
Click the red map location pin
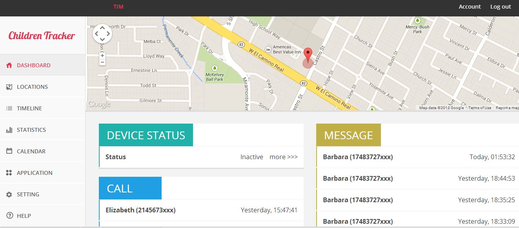(x=308, y=55)
